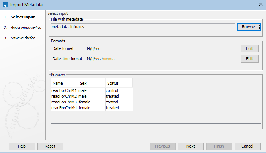Edit the Date format setting
The height and width of the screenshot is (153, 266).
249,48
